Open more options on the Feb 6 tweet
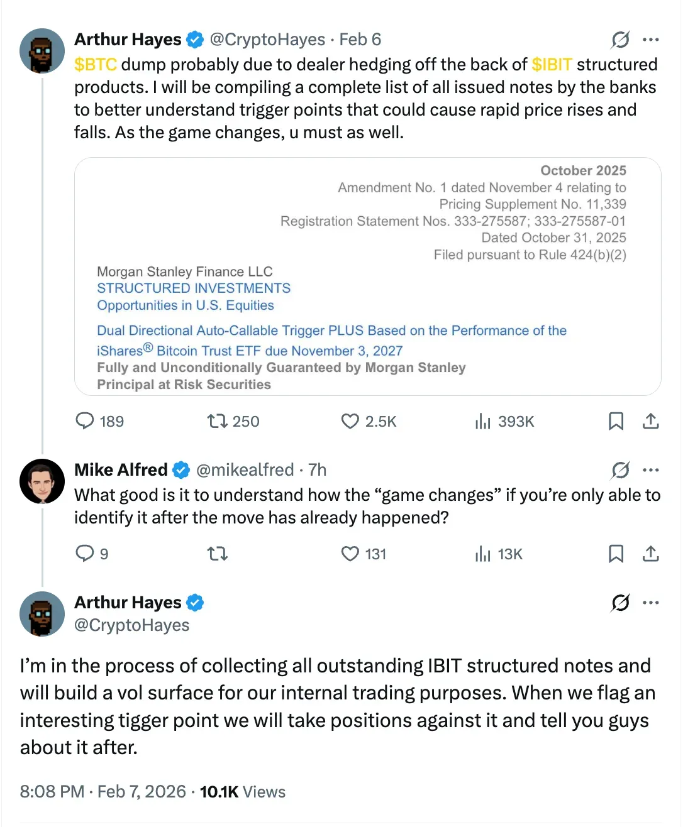The image size is (683, 827). (651, 40)
